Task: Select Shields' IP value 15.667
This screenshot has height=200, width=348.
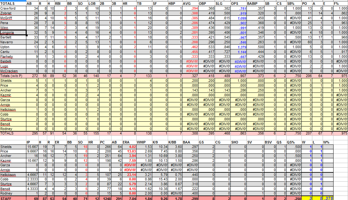Action: 32,147
